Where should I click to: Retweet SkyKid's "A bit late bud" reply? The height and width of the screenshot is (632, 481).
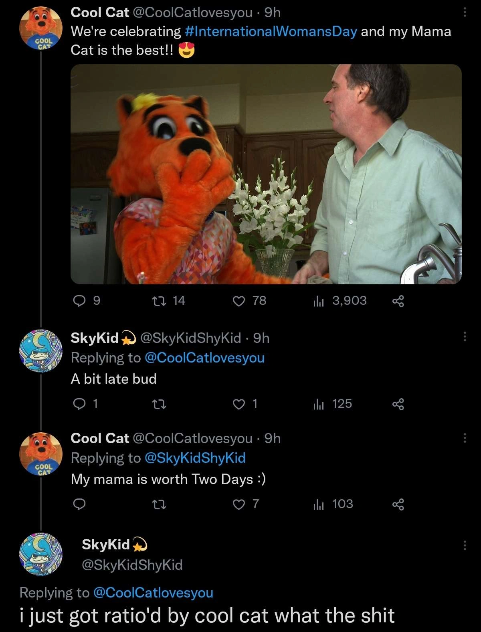pyautogui.click(x=160, y=404)
